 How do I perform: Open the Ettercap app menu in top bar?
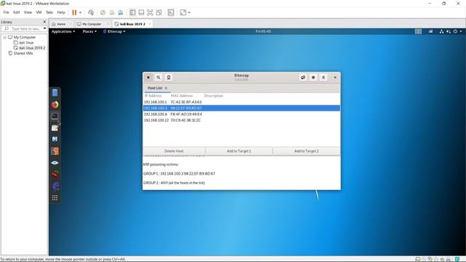click(114, 31)
